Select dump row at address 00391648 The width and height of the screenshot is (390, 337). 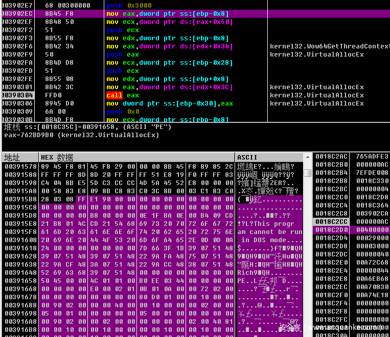pos(19,273)
